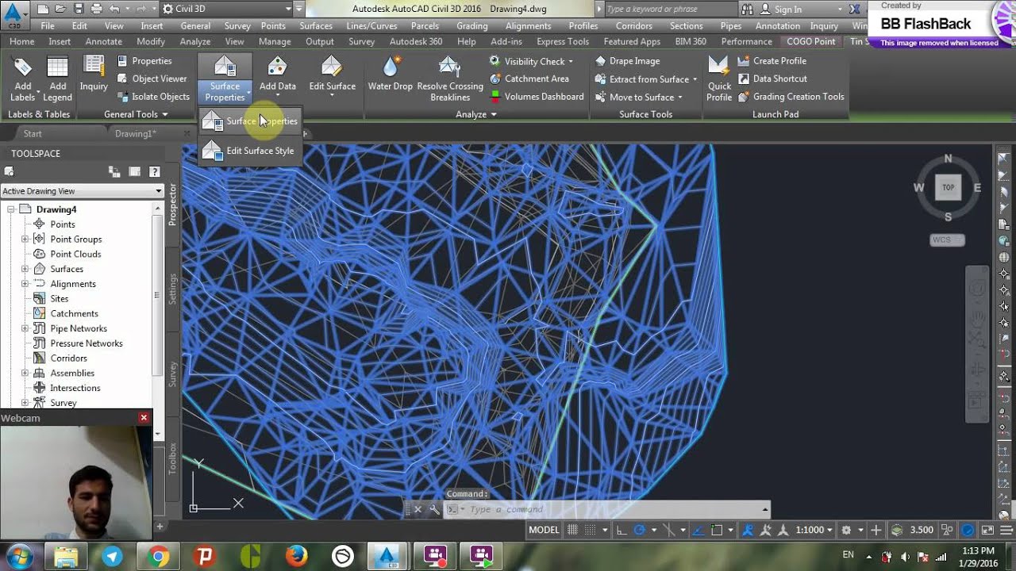The image size is (1016, 571).
Task: Collapse the Drawing4 tree node
Action: [11, 209]
